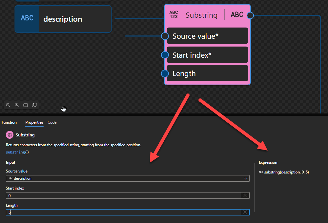
Task: Click the Start index input connector
Action: click(x=165, y=55)
